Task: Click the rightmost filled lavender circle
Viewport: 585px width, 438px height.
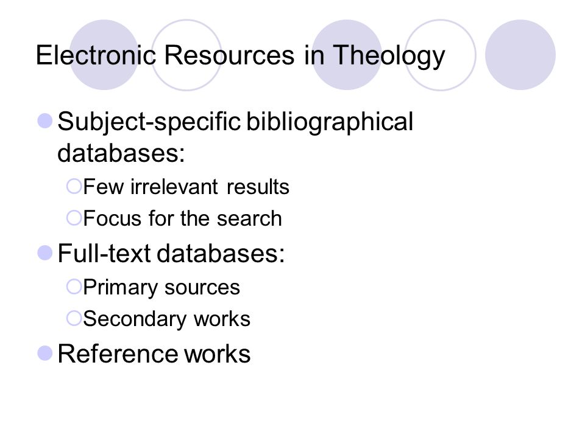Action: coord(520,55)
